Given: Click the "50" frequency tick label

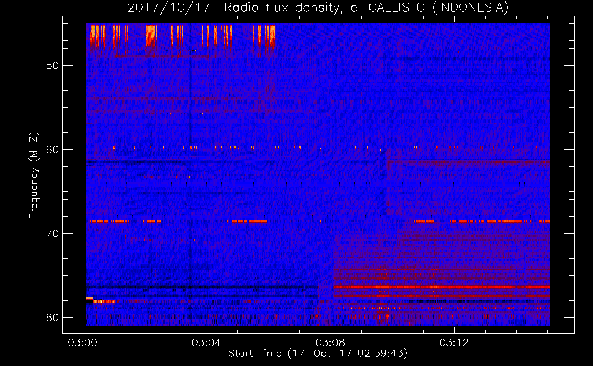Looking at the screenshot, I should click(52, 66).
